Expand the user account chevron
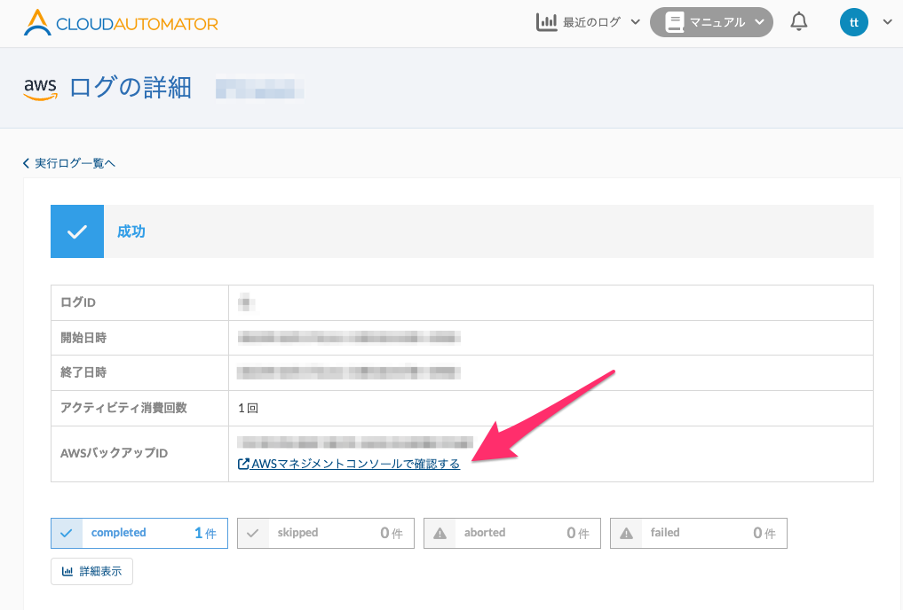 click(887, 22)
